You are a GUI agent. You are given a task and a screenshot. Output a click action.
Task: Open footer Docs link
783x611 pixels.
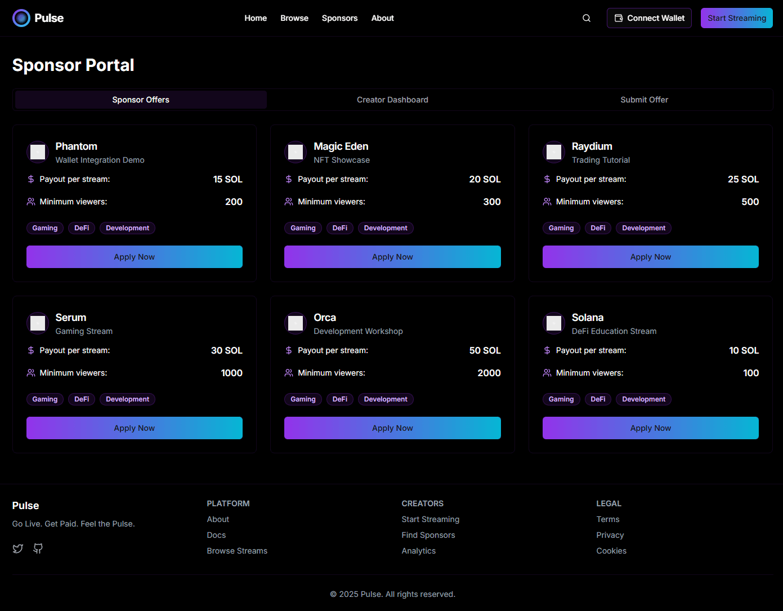(x=216, y=535)
